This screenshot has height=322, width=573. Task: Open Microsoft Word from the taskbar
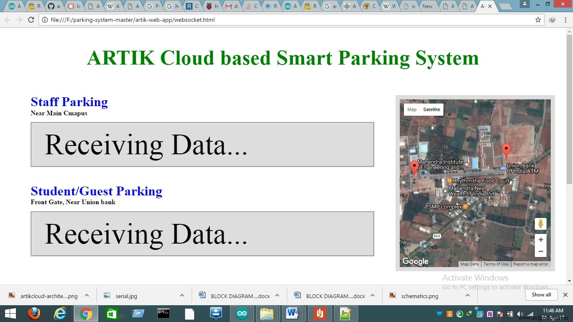coord(292,313)
